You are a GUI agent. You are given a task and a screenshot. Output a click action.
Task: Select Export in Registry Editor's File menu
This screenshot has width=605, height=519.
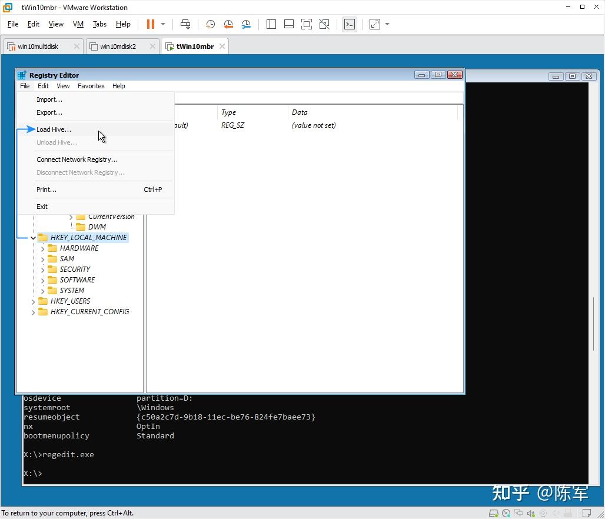49,112
